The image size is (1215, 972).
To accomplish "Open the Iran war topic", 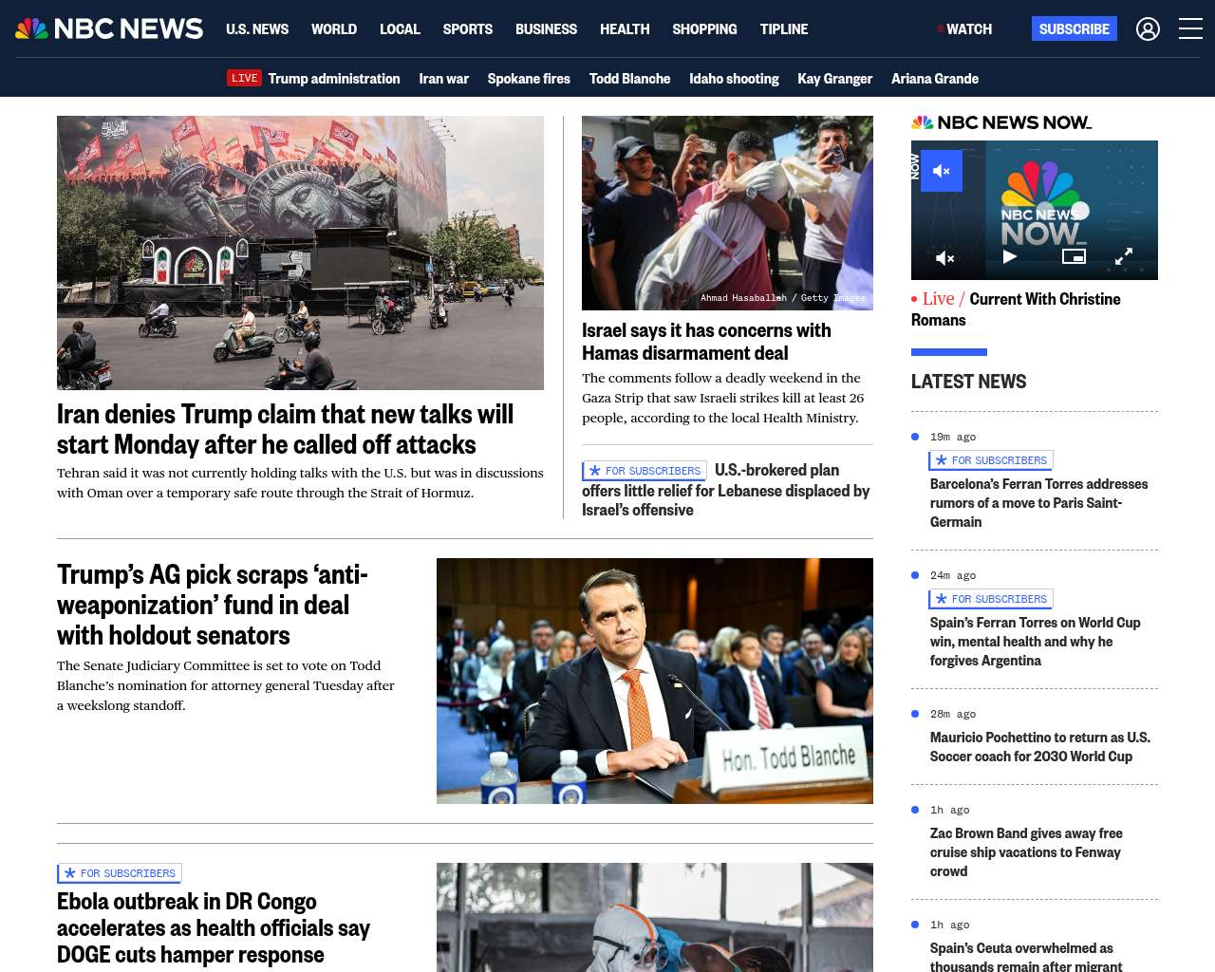I will (444, 79).
